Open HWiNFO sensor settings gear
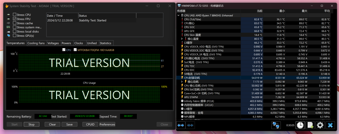 click(x=320, y=125)
